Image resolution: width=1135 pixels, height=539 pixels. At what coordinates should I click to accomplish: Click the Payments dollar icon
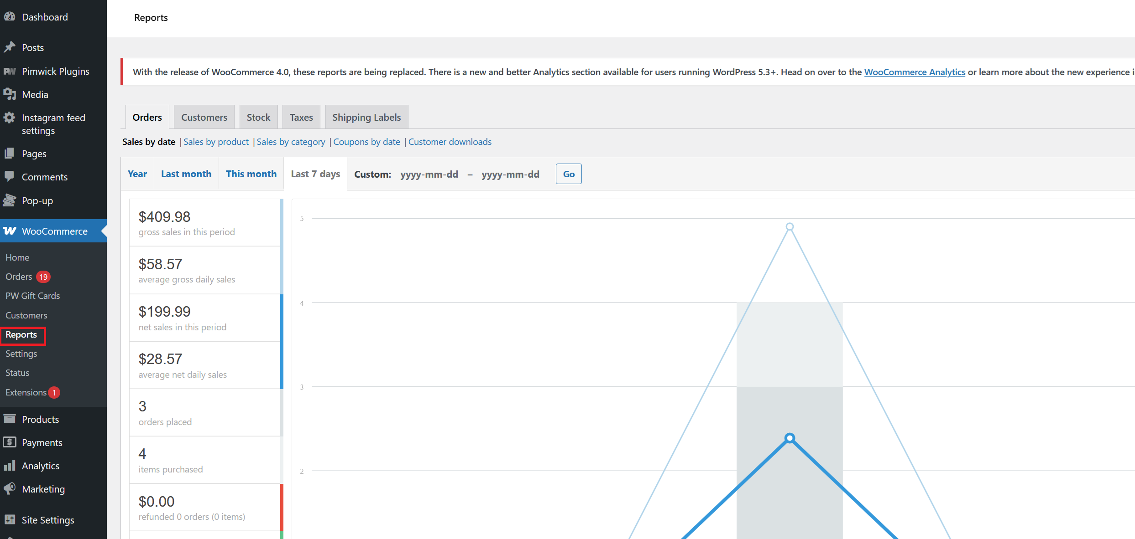pyautogui.click(x=10, y=442)
